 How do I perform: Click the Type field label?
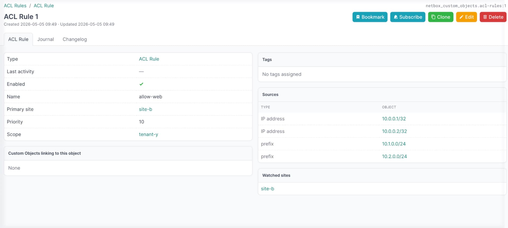pyautogui.click(x=12, y=59)
